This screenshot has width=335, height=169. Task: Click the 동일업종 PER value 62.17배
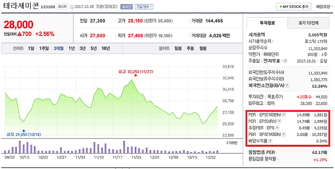tap(320, 153)
